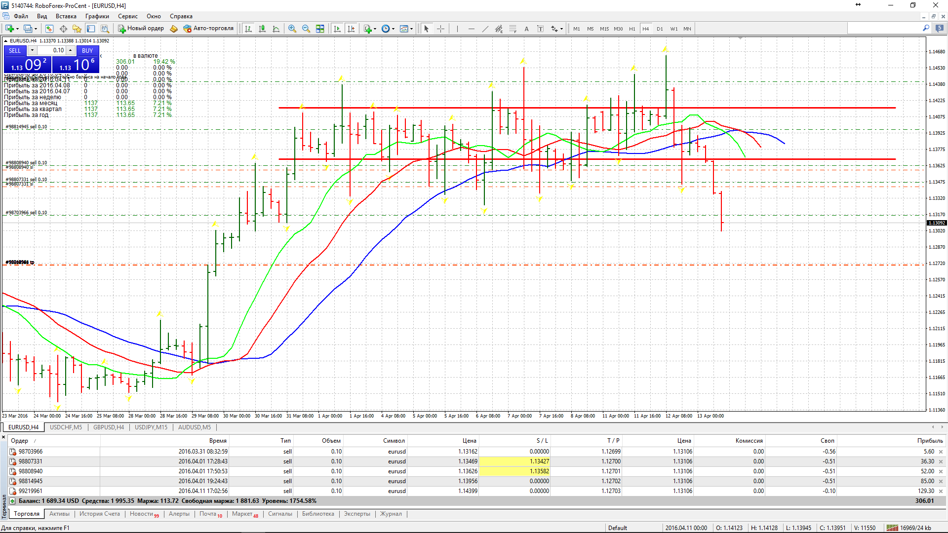This screenshot has height=533, width=948.
Task: Expand the new chart dropdown arrow
Action: point(17,29)
